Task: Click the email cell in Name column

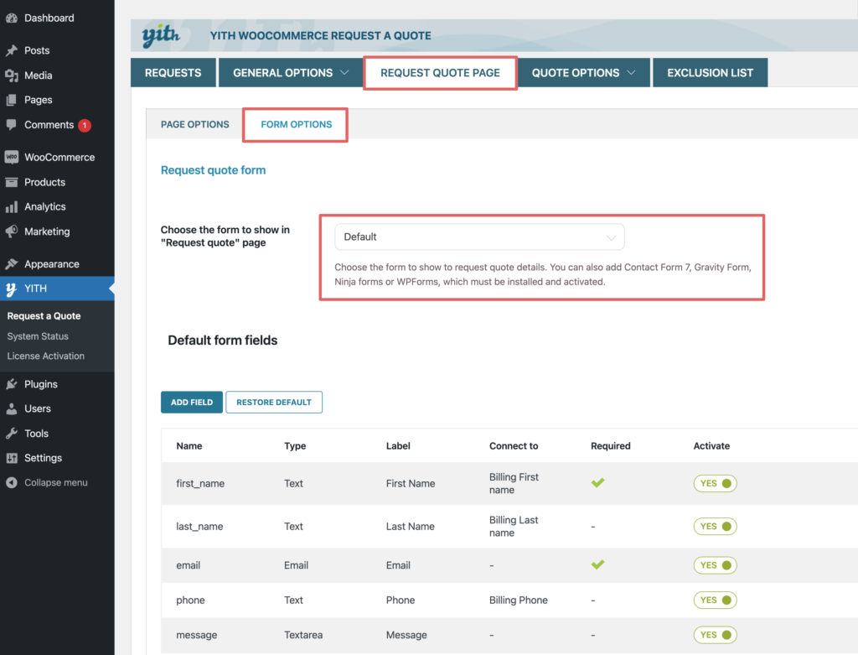Action: (189, 565)
